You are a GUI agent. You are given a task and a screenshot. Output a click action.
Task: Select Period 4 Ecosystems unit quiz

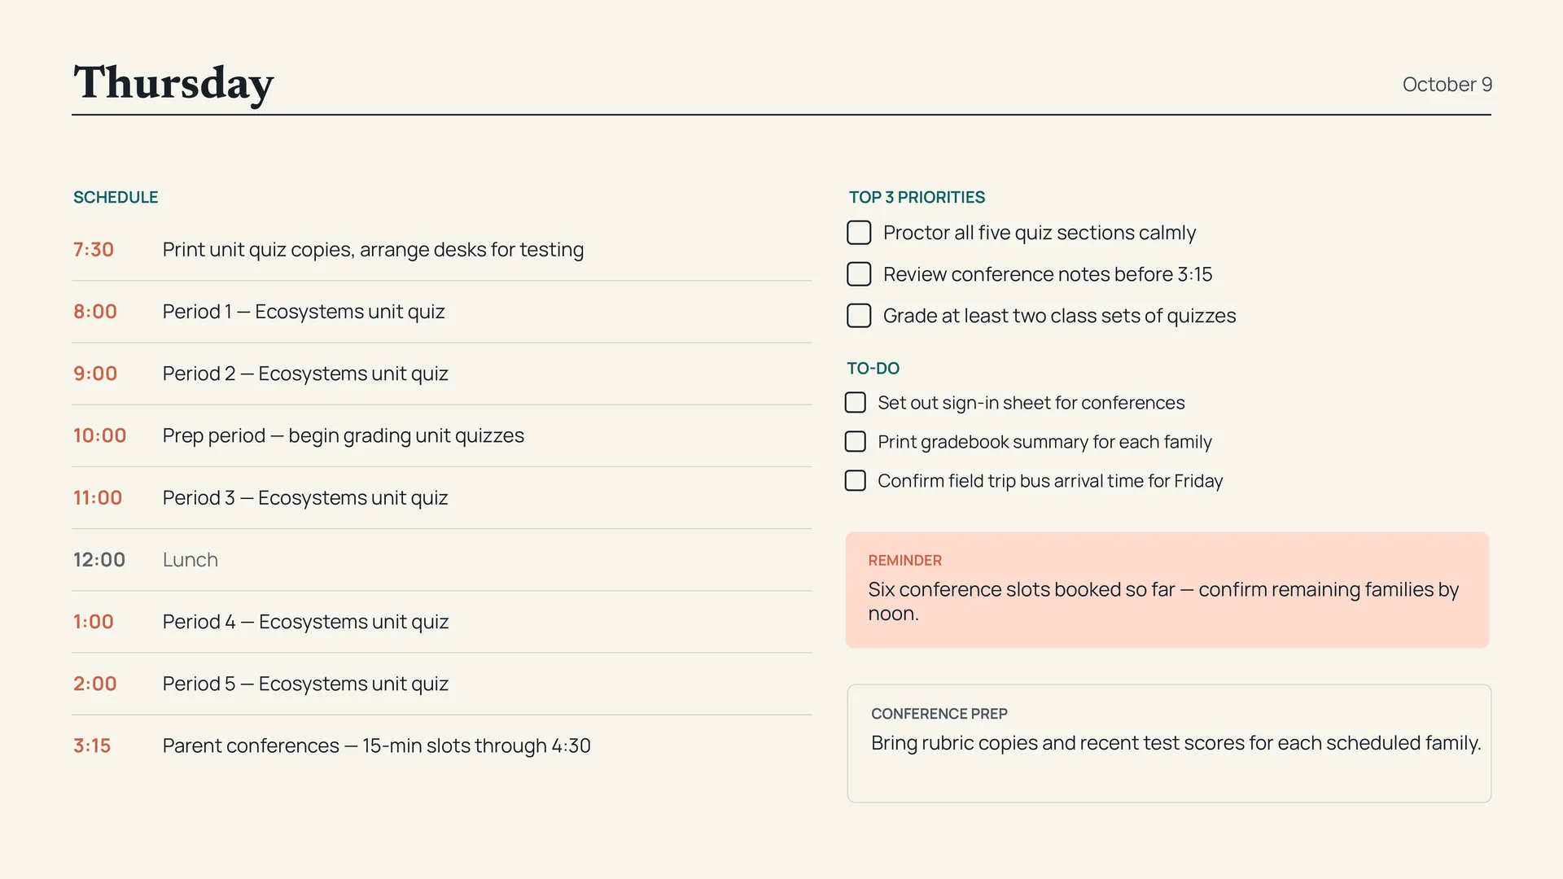pos(441,622)
